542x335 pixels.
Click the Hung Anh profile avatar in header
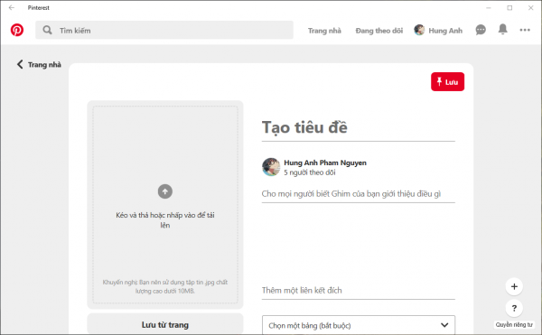[x=419, y=30]
